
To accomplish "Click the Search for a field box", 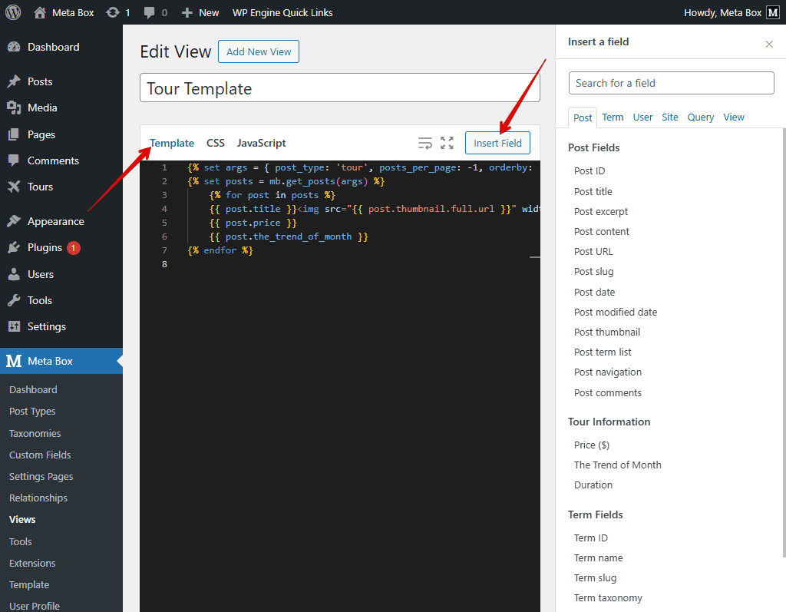I will (x=671, y=83).
